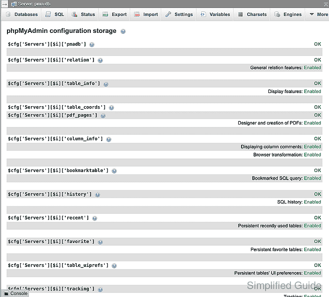Click General relation features: Enabled text
Image resolution: width=329 pixels, height=297 pixels.
coord(286,68)
